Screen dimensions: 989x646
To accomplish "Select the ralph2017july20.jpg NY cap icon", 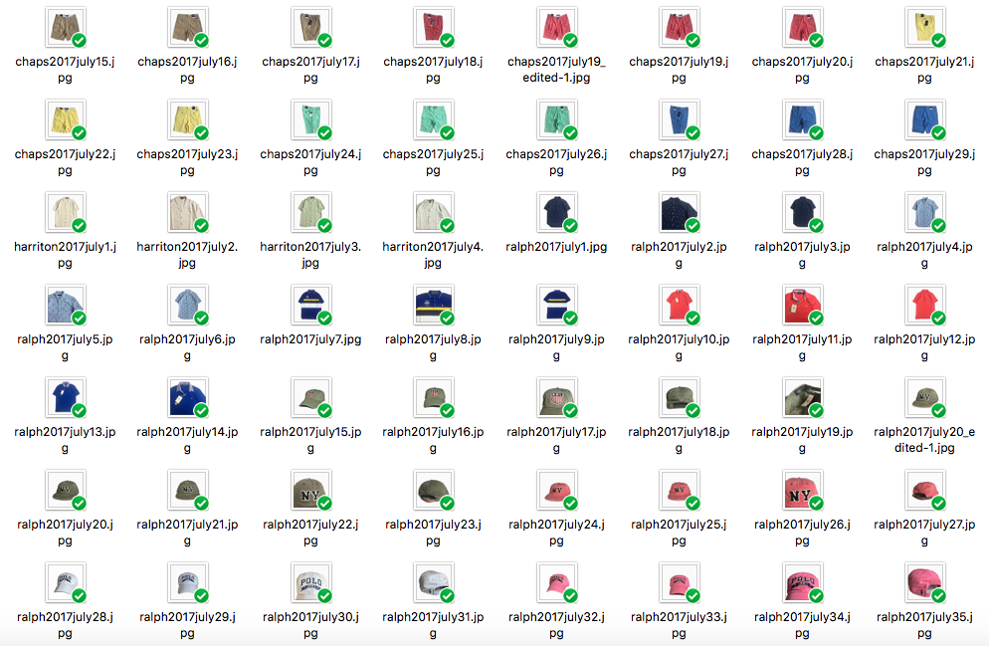I will pos(65,491).
